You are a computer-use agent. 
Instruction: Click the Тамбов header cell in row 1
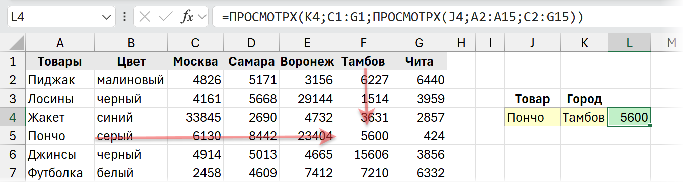(363, 62)
